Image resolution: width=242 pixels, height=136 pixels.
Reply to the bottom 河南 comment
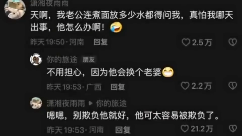[x=123, y=130]
